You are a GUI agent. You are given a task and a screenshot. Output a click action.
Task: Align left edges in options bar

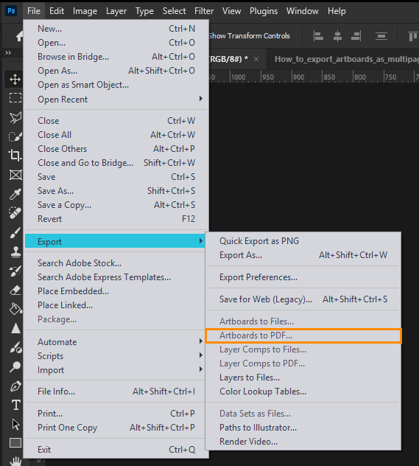pos(318,36)
